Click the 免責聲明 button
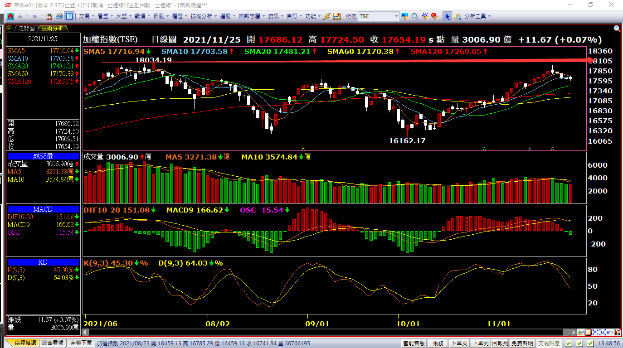Viewport: 623px width, 348px height. [x=522, y=343]
